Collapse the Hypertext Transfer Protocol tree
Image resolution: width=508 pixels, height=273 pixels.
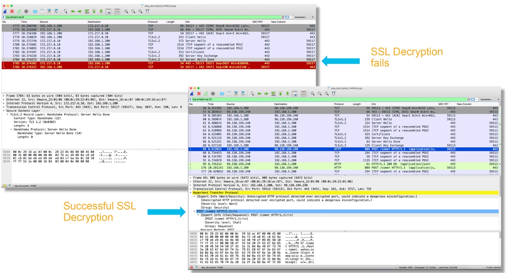tap(190, 193)
